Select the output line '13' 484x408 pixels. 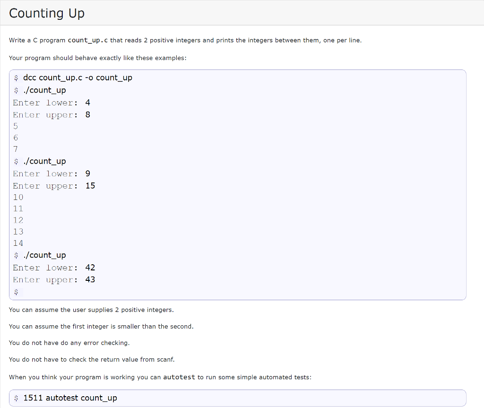pyautogui.click(x=18, y=232)
